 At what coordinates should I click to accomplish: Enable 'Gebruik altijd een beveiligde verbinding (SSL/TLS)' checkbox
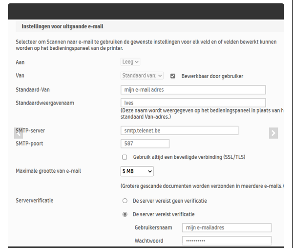pyautogui.click(x=125, y=157)
